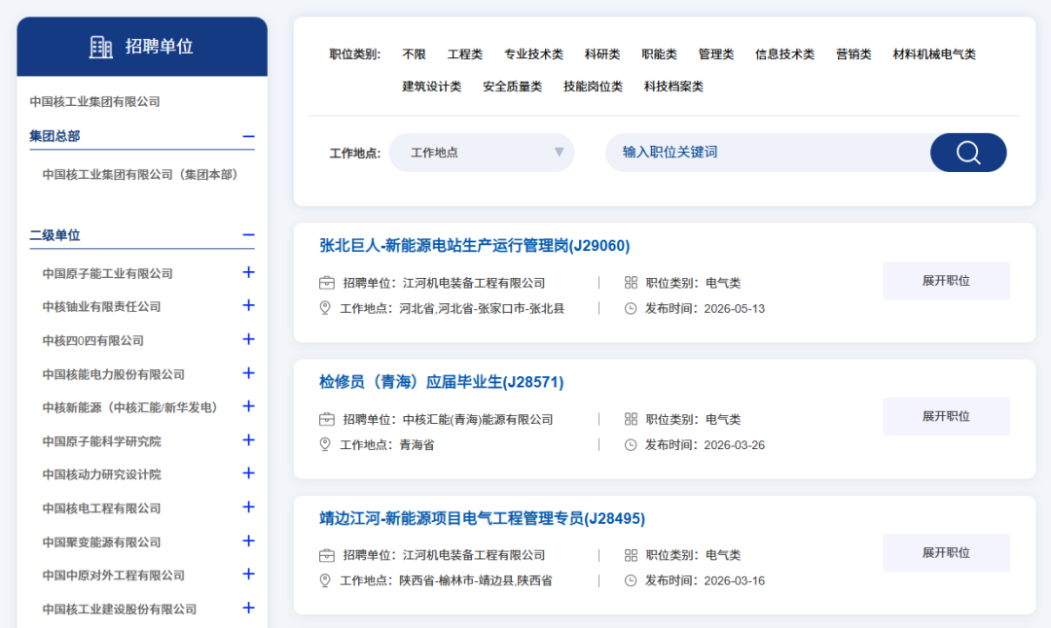The height and width of the screenshot is (628, 1051).
Task: Click clock icon on J29060 card
Action: (631, 308)
